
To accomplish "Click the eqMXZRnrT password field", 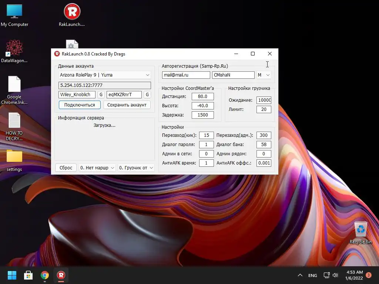I will coord(124,95).
